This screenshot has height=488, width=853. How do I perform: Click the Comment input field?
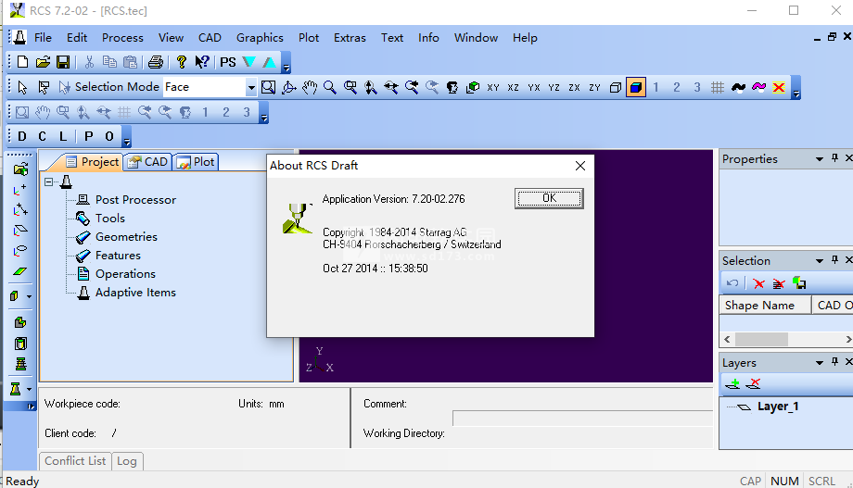coord(582,418)
